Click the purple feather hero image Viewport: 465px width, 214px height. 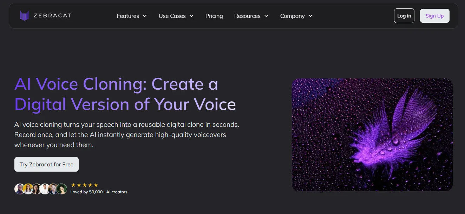[x=372, y=134]
